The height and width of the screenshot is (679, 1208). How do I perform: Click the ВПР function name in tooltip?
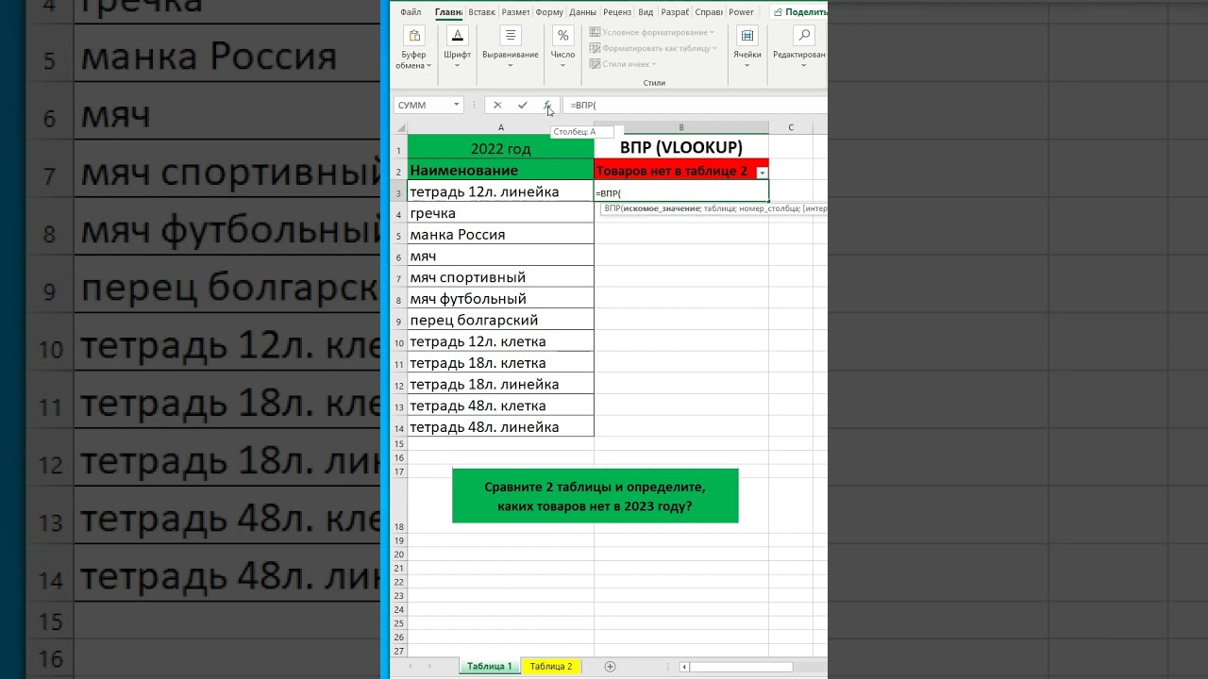[x=612, y=208]
